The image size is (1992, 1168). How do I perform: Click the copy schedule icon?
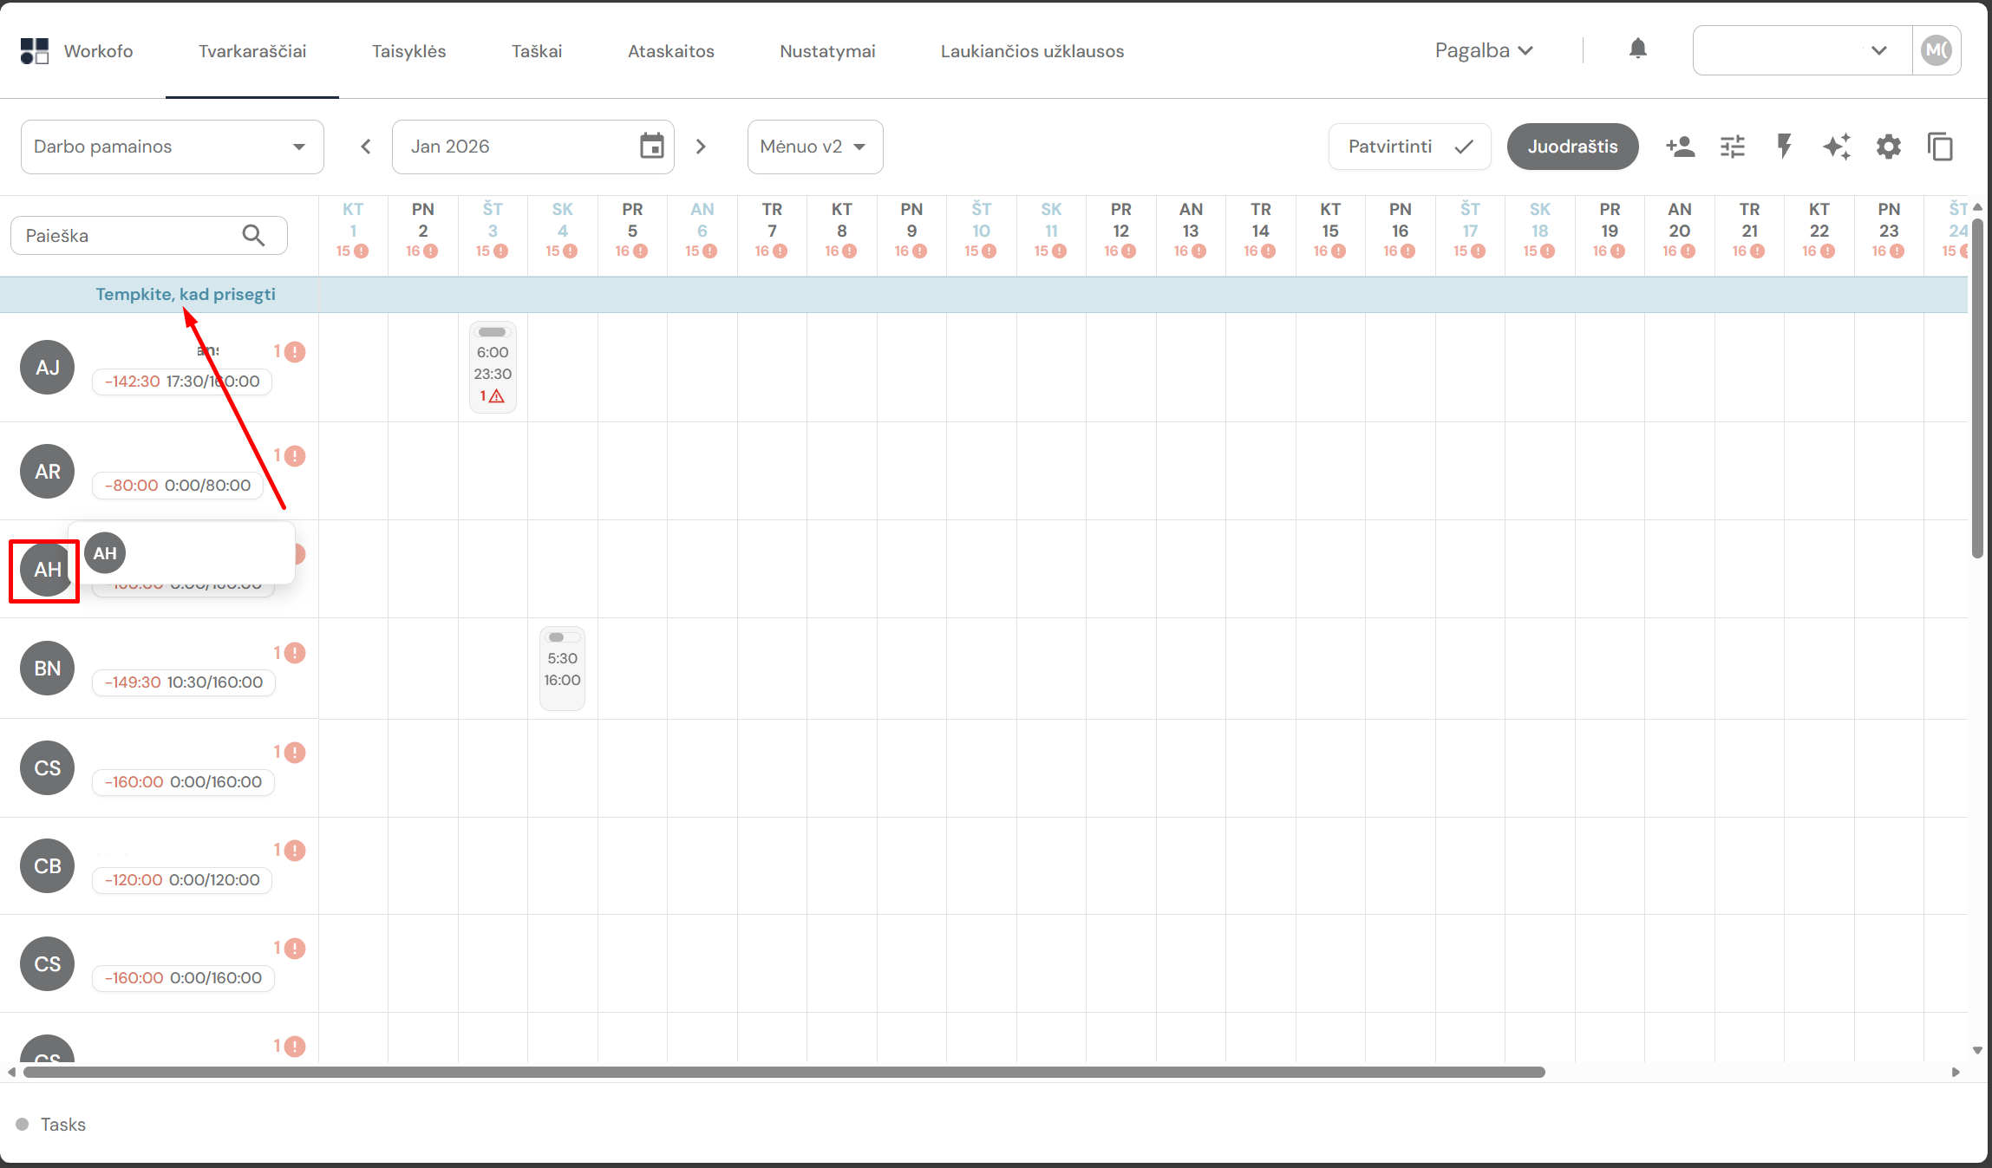click(1940, 147)
